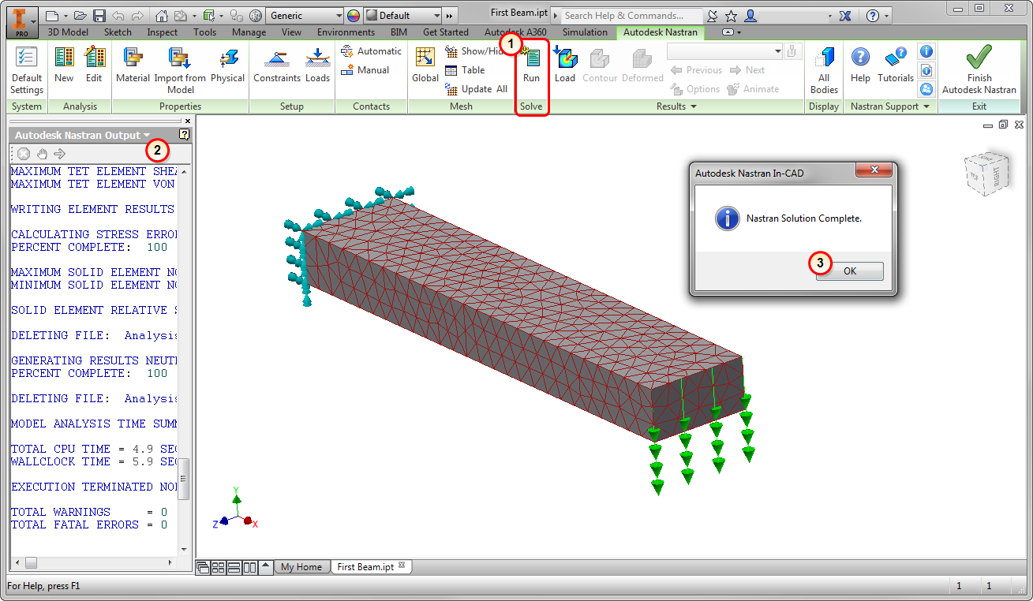Select the Simulation ribbon tab
The width and height of the screenshot is (1033, 601).
pos(585,32)
